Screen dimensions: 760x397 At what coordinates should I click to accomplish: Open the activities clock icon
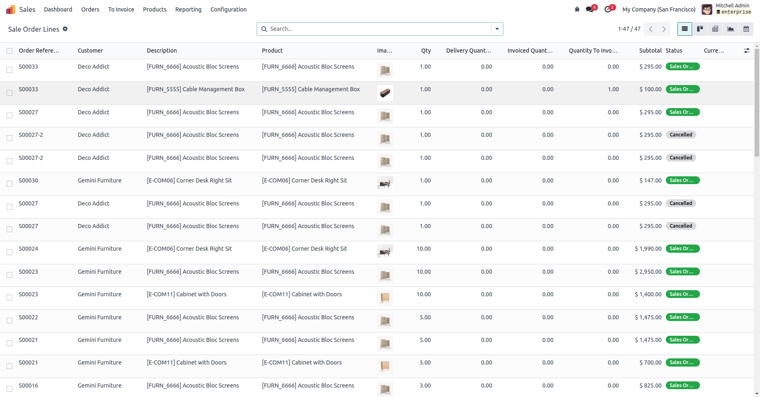608,9
